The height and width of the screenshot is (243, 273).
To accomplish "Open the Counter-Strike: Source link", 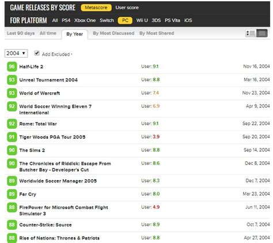I will (45, 225).
